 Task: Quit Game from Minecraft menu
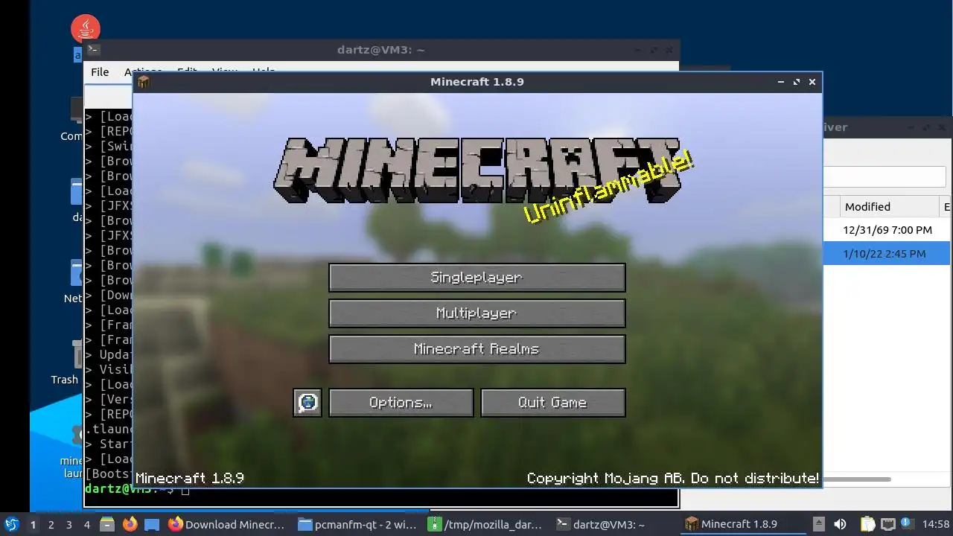[552, 403]
